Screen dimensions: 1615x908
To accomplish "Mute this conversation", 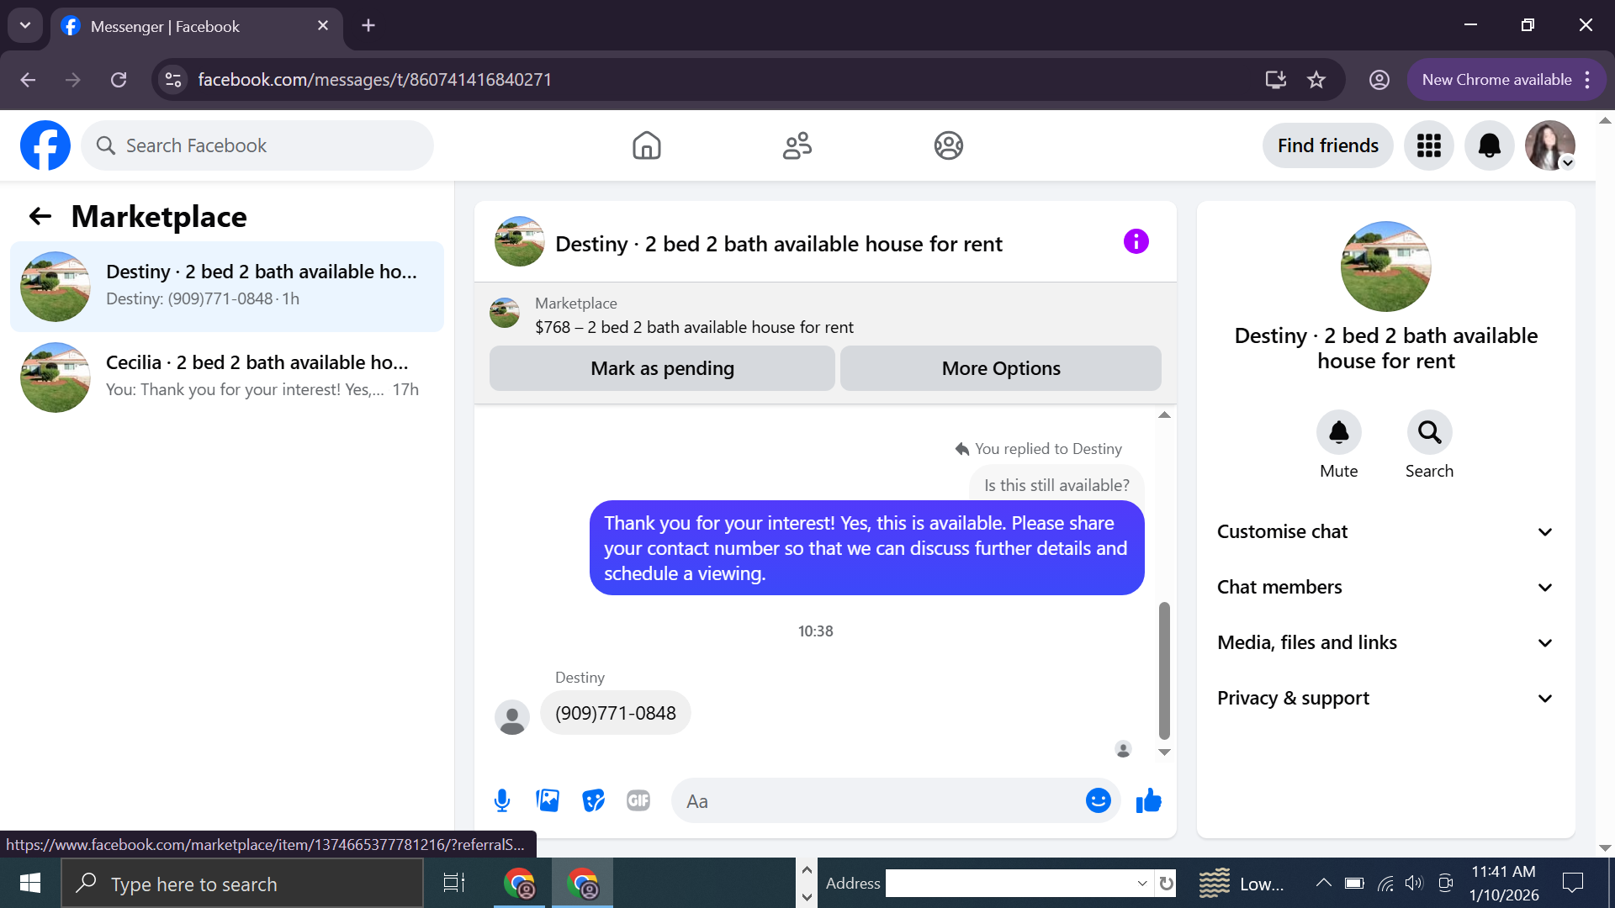I will [1338, 432].
